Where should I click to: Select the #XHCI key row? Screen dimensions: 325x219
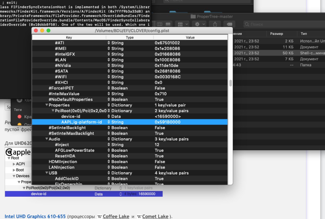129,82
